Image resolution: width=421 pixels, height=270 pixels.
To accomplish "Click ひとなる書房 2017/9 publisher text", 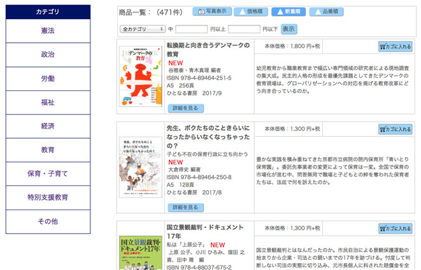I will (x=194, y=93).
